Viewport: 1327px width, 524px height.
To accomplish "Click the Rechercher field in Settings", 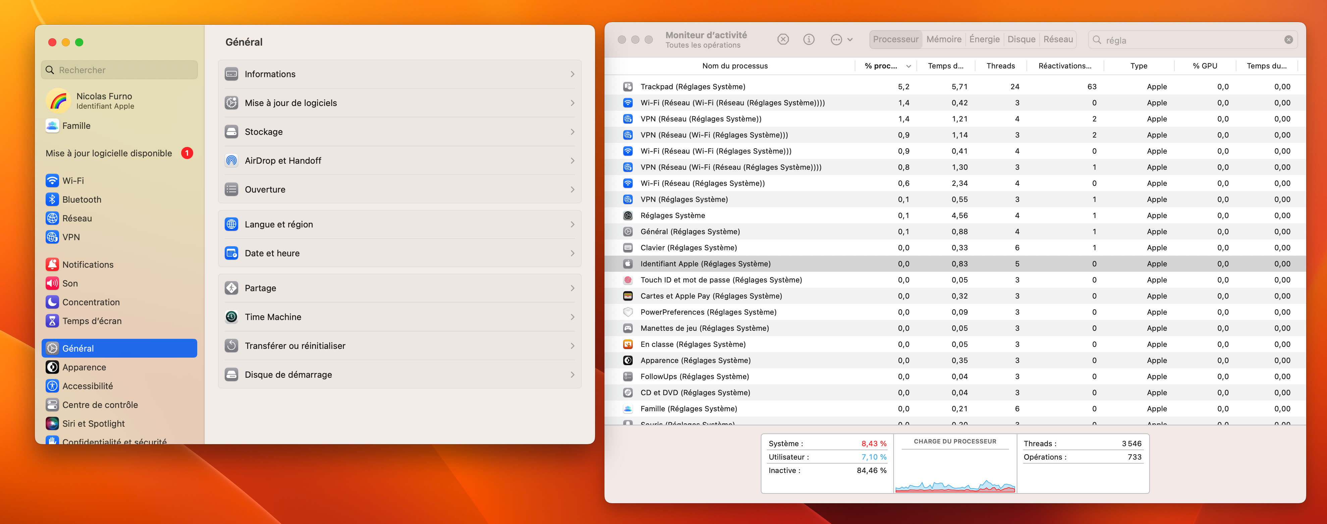I will pyautogui.click(x=119, y=69).
